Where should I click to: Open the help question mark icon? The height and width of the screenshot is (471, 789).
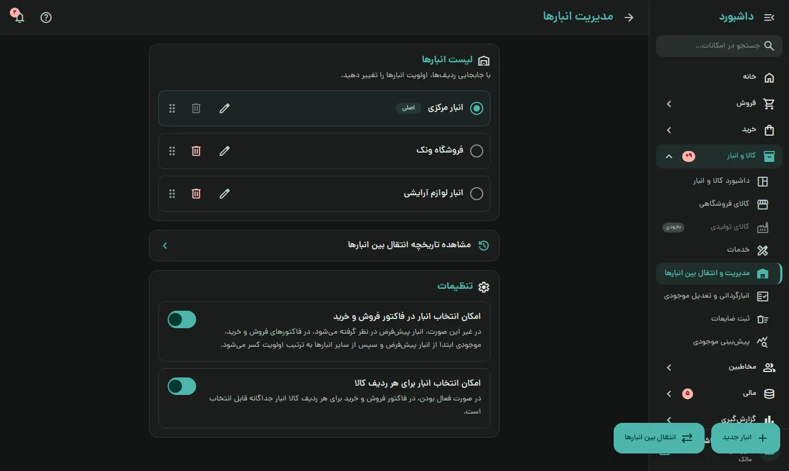click(x=46, y=18)
